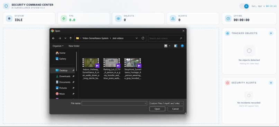Open the Custom Files type filter dropdown
Screen dimensions: 279x127
(166, 103)
